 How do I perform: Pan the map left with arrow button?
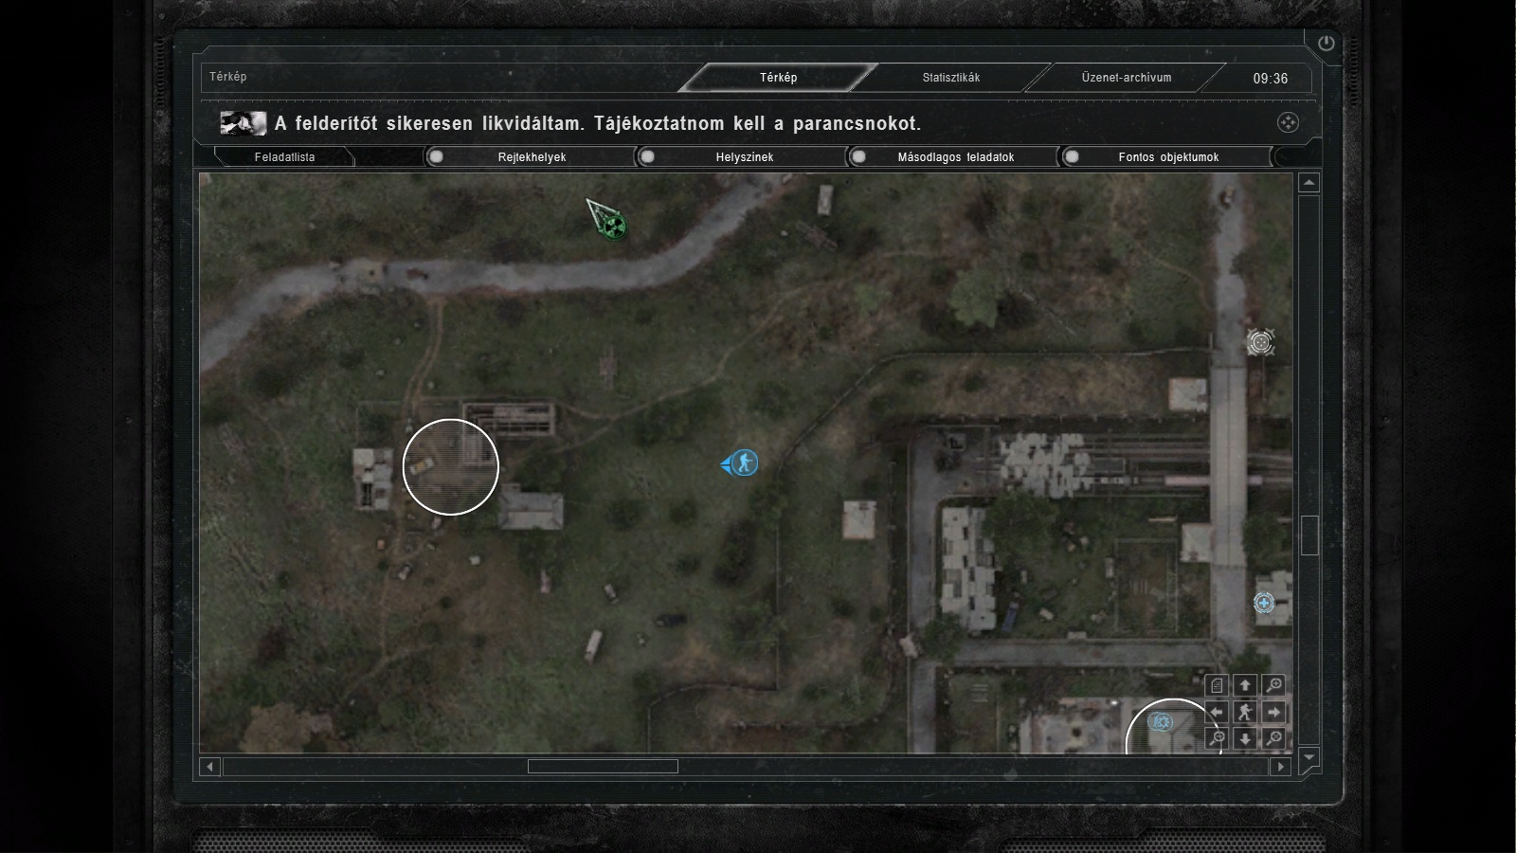(x=1217, y=713)
